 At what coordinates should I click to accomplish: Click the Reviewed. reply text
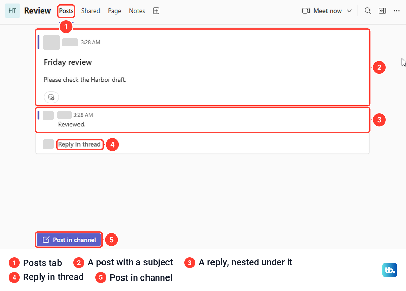point(72,124)
